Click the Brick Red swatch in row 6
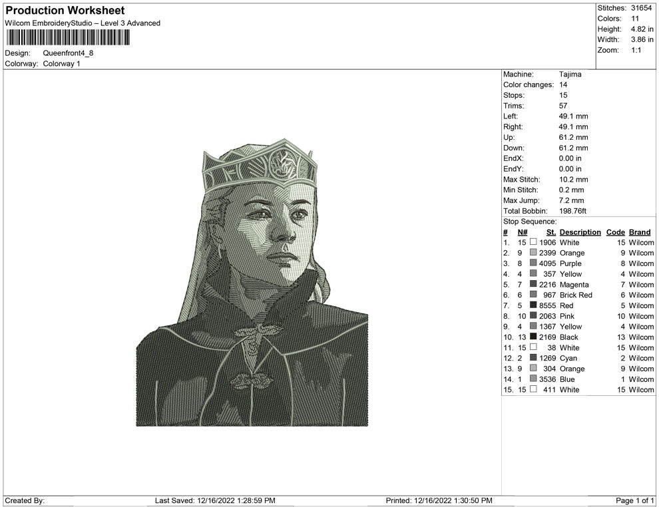This screenshot has height=507, width=659. tap(533, 295)
